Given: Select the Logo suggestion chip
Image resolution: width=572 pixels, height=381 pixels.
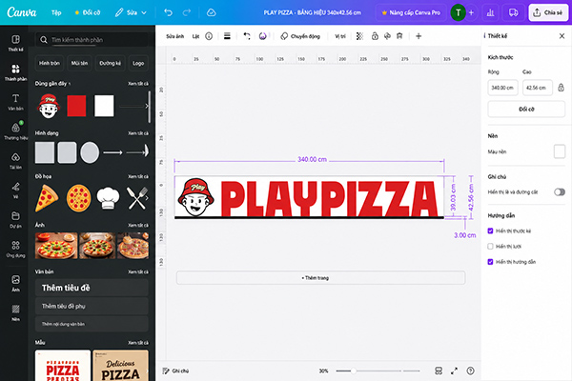Looking at the screenshot, I should point(138,63).
